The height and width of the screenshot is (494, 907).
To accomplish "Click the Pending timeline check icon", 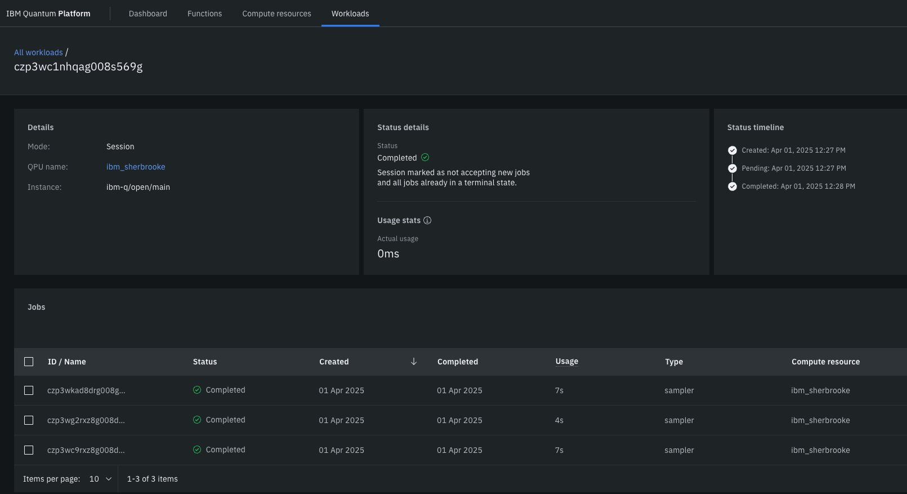I will [x=732, y=168].
